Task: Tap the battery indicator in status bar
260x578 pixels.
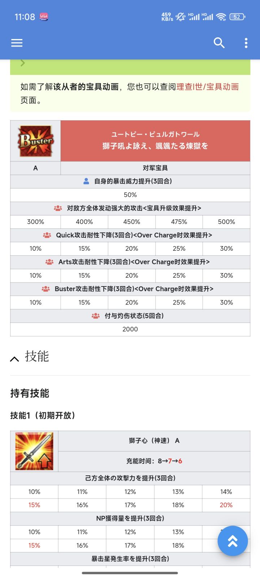Action: coord(237,17)
